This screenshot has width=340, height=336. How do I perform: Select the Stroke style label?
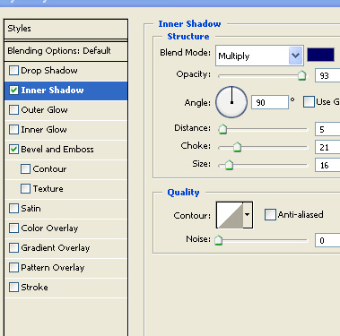35,288
